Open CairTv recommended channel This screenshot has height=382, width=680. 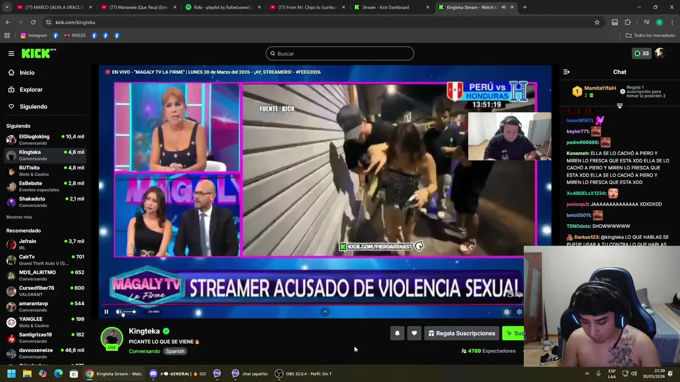coord(45,260)
